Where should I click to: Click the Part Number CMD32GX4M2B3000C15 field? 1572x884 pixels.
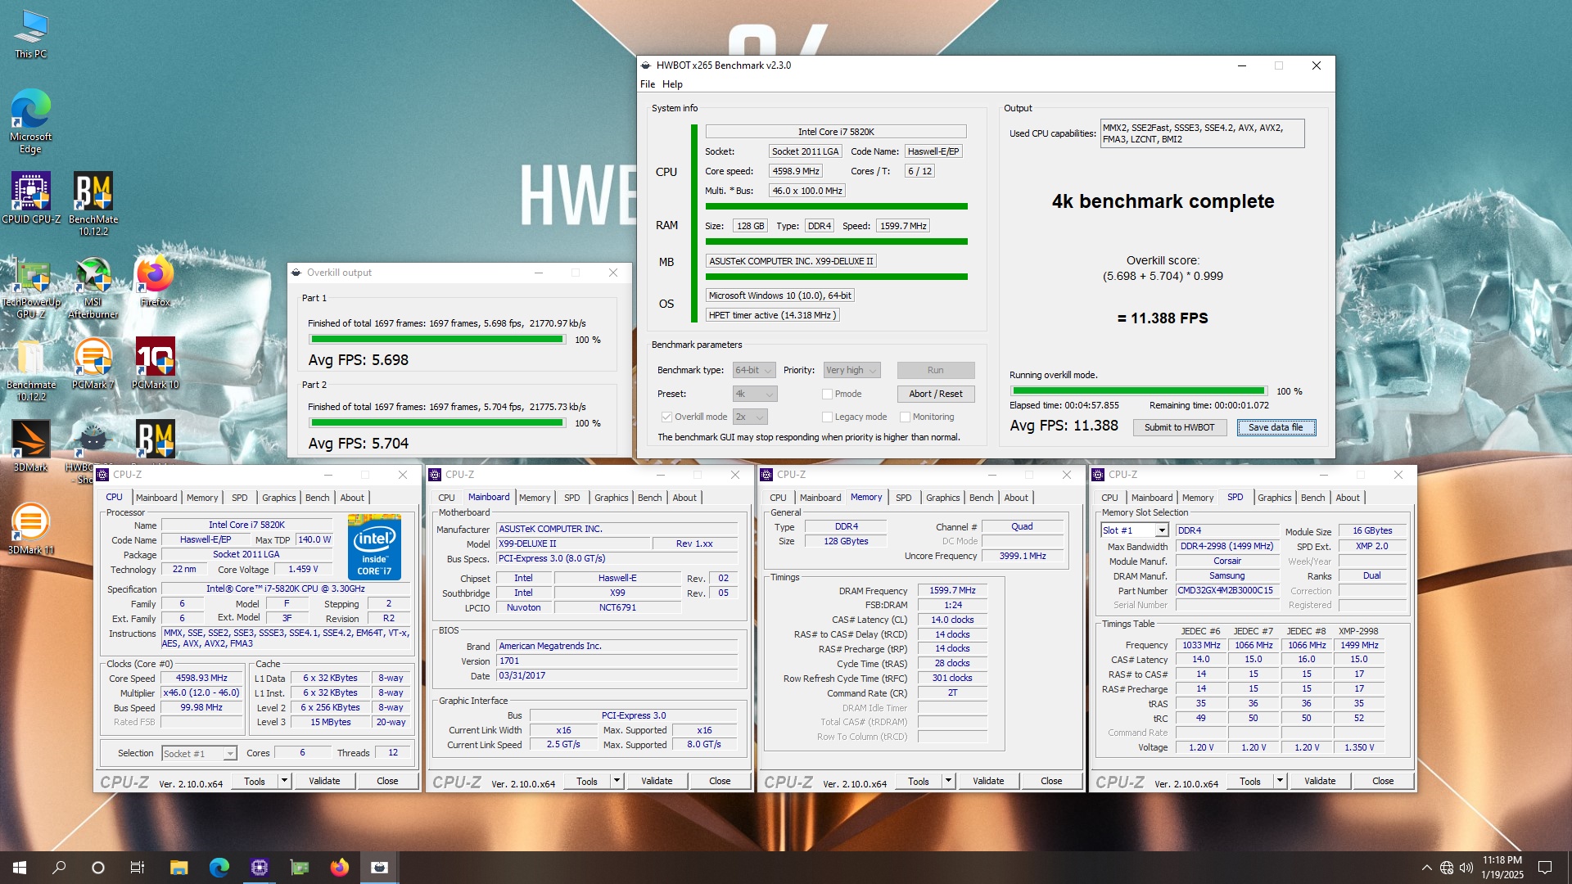tap(1226, 590)
